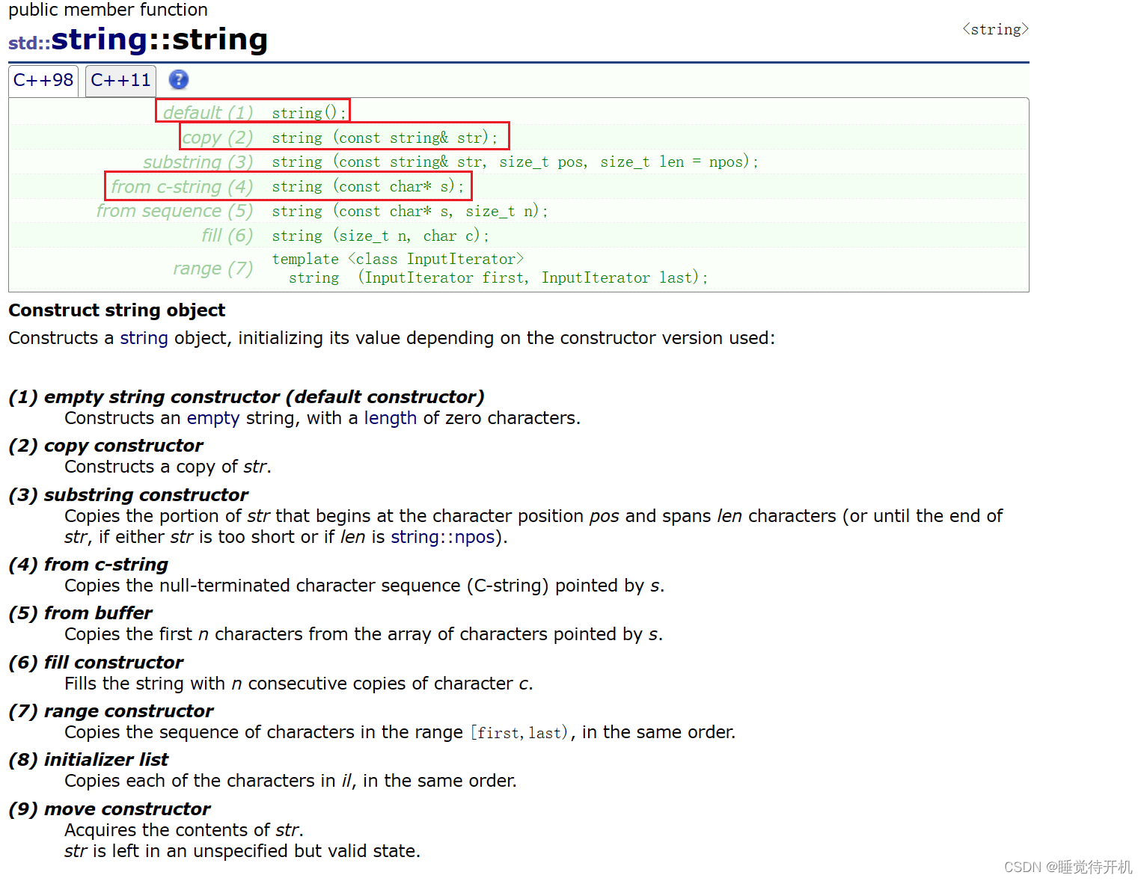Follow the 'empty' link in constructor (1)
Viewport: 1144px width, 881px height.
pyautogui.click(x=213, y=418)
